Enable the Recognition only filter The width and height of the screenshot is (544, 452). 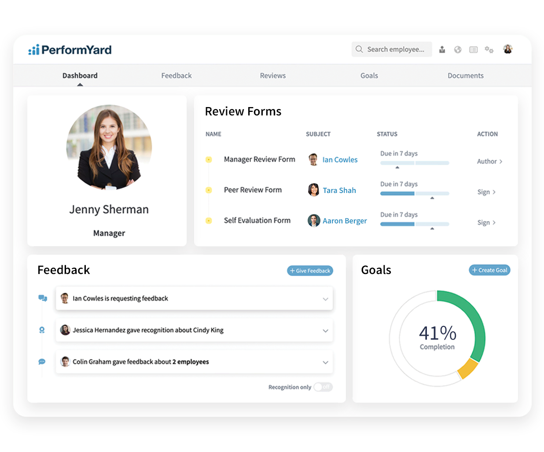pos(323,387)
